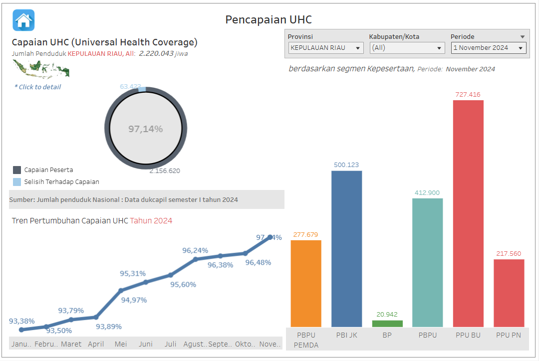Click the blue home icon

(23, 20)
